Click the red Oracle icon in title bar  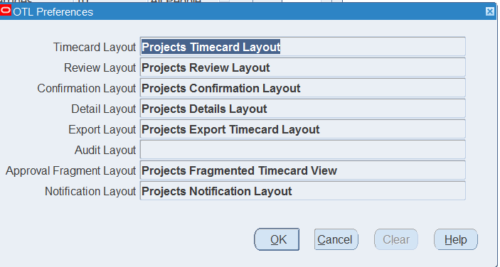(x=6, y=10)
